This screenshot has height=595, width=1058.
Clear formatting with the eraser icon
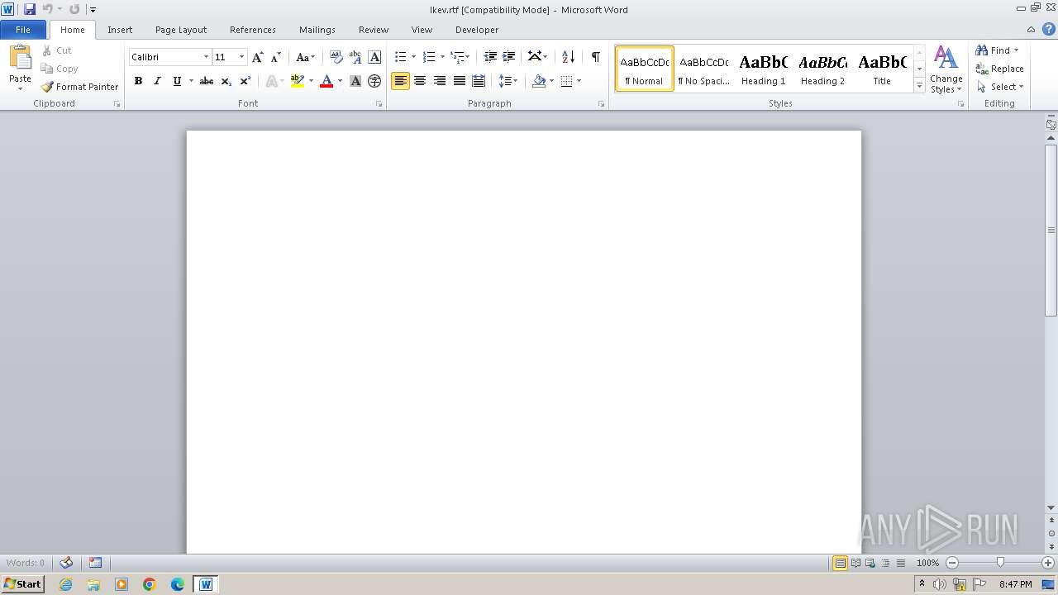pos(336,57)
